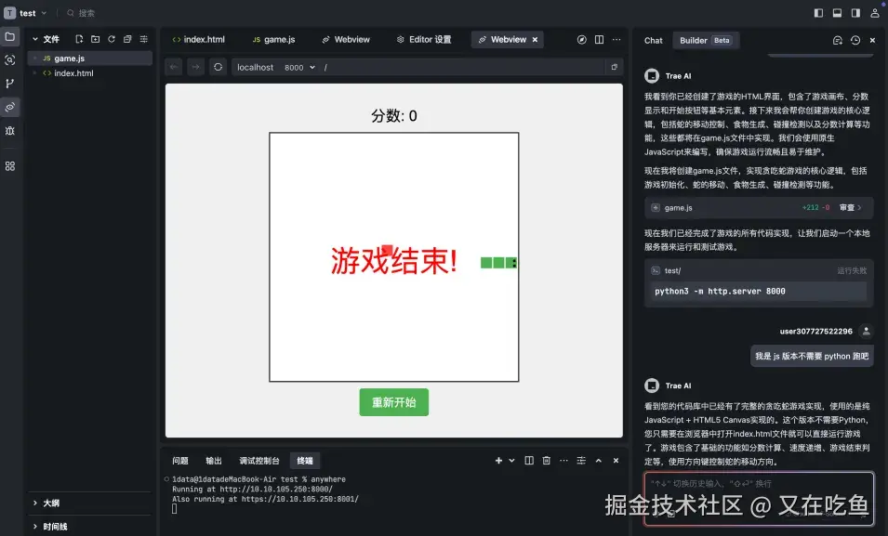Screen dimensions: 888x536
Task: Open the test project dropdown
Action: (26, 13)
